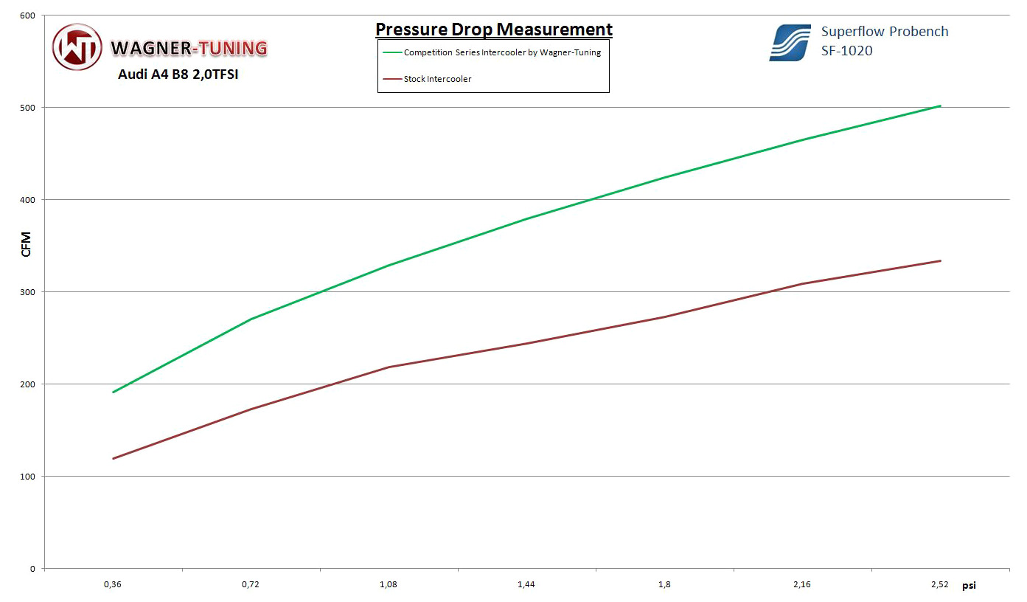The width and height of the screenshot is (1027, 602).
Task: Click the x-axis label 2,16
Action: 802,584
